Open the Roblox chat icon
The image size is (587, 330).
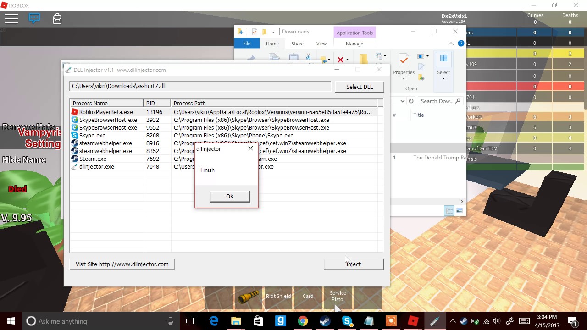[x=34, y=18]
